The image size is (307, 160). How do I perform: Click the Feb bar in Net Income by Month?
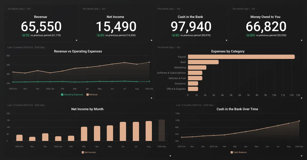71,138
